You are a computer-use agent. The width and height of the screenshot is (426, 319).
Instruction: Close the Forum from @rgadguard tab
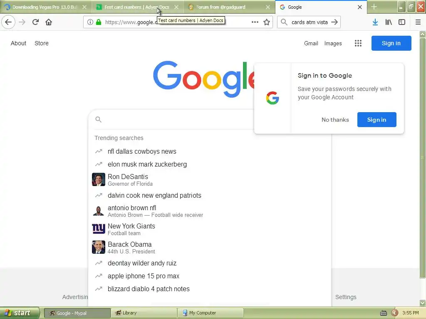click(x=268, y=7)
